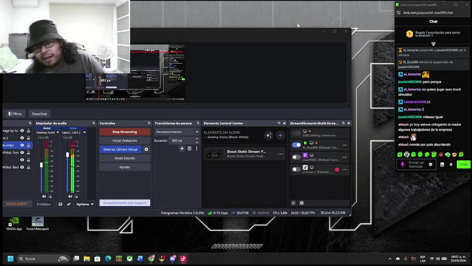Enable the TikTok el Ezad stream toggle

pos(296,170)
